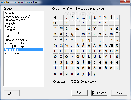Image resolution: width=131 pixels, height=100 pixels.
Task: Select the Ligatures group
Action: coord(23,30)
